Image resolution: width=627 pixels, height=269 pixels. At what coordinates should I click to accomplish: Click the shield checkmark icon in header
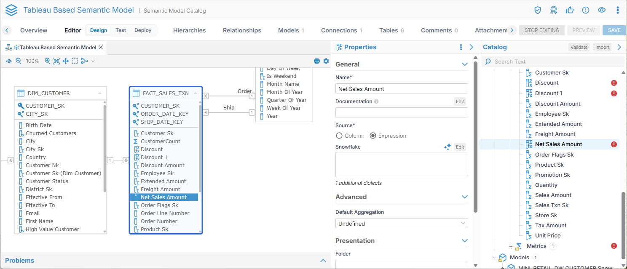(x=538, y=10)
